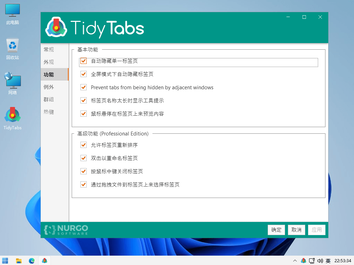This screenshot has height=265, width=354.
Task: Click the TidyTabs logo in header
Action: [95, 28]
